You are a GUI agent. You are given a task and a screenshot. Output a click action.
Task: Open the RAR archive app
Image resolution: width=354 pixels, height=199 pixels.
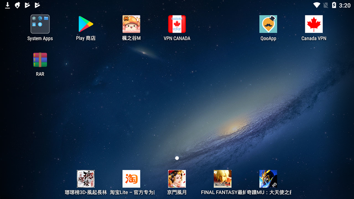tap(40, 60)
